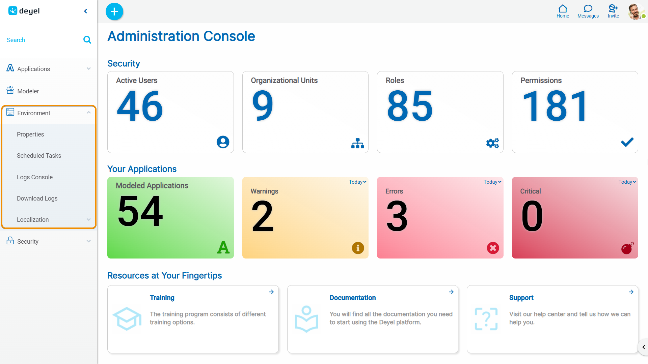Click the Modeler sidebar icon
This screenshot has height=364, width=648.
pos(10,90)
